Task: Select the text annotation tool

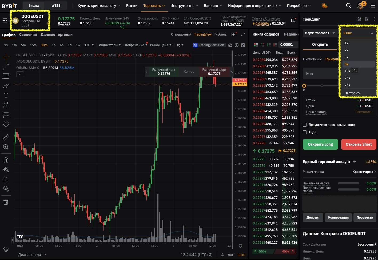Action: (6, 95)
